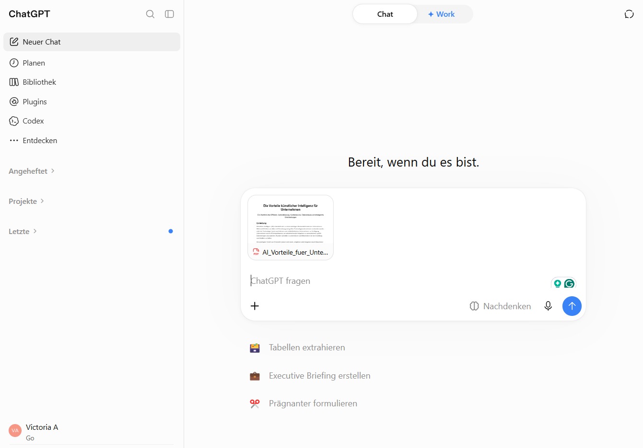The image size is (643, 448).
Task: Click the Planen clock icon
Action: (x=14, y=63)
